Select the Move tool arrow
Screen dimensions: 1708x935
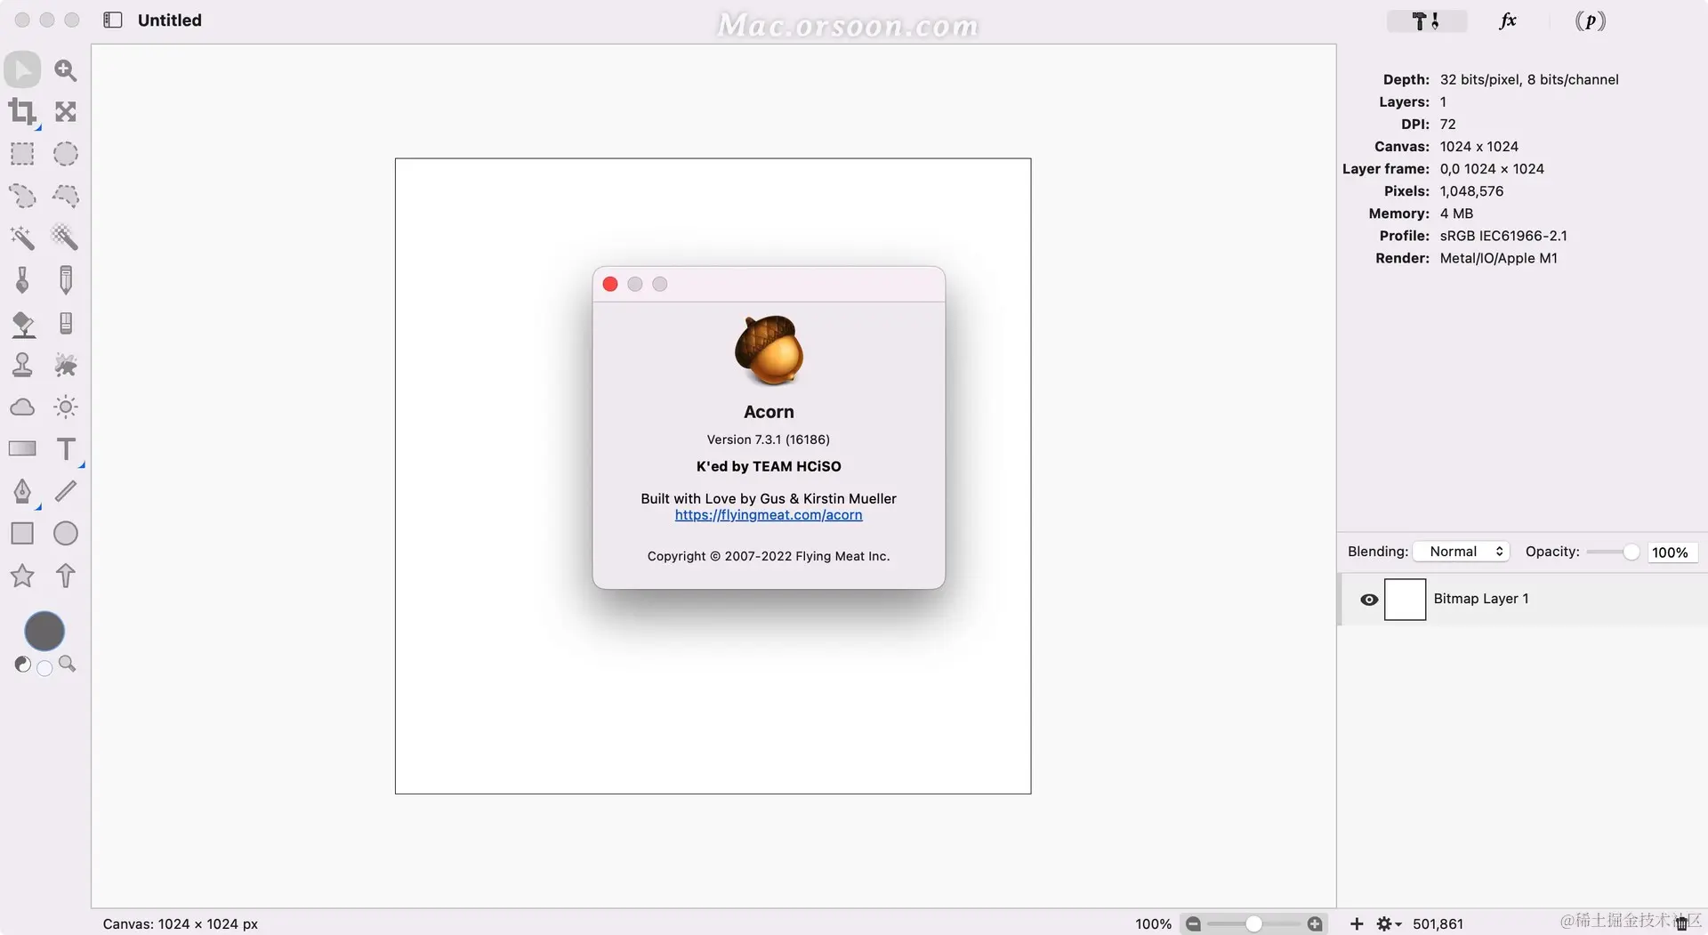23,69
